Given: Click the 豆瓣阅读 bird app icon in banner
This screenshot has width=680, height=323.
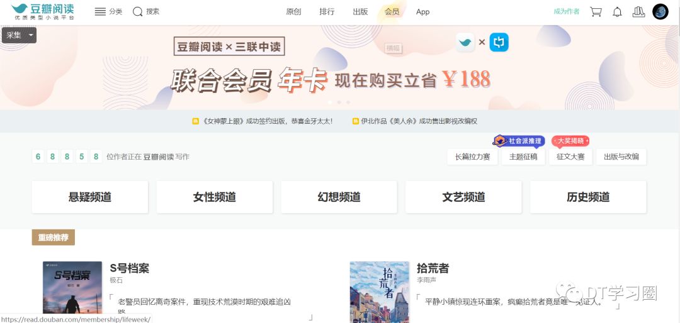Looking at the screenshot, I should tap(465, 43).
